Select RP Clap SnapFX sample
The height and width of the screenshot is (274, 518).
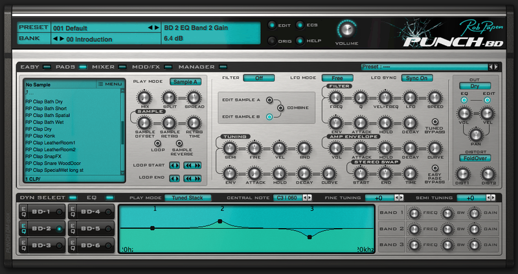43,156
